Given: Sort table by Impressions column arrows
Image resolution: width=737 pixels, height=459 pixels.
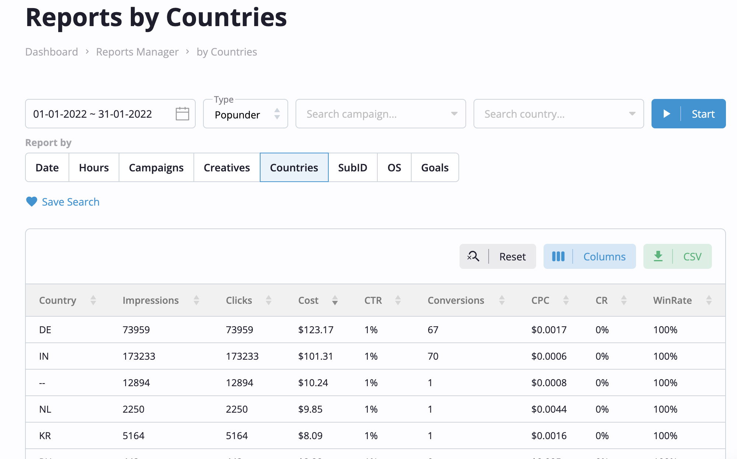Looking at the screenshot, I should tap(196, 300).
